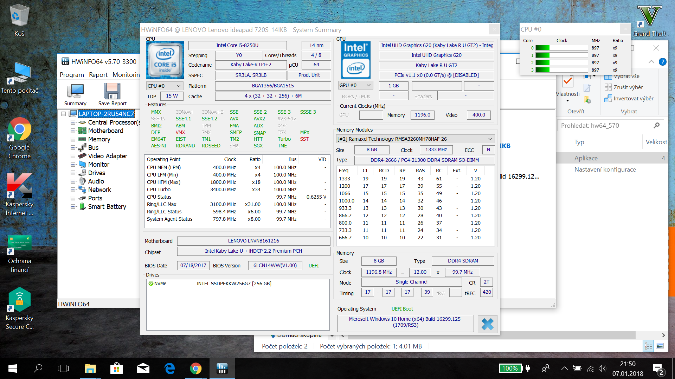Open the GPU #0 selector dropdown

(x=355, y=85)
